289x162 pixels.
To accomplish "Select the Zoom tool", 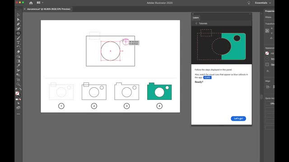I will 18,84.
